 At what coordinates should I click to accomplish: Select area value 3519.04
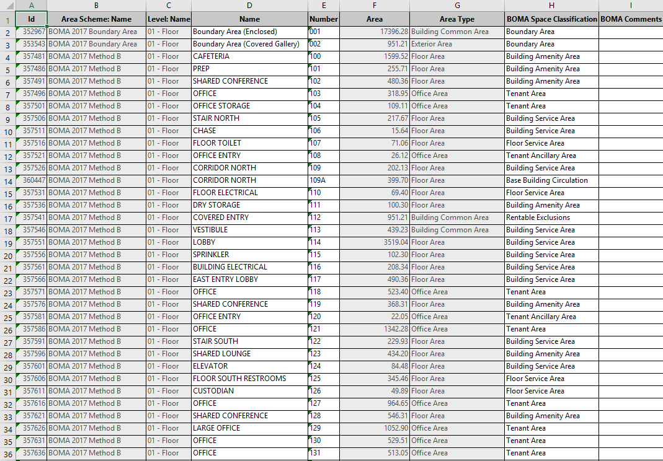click(x=375, y=242)
